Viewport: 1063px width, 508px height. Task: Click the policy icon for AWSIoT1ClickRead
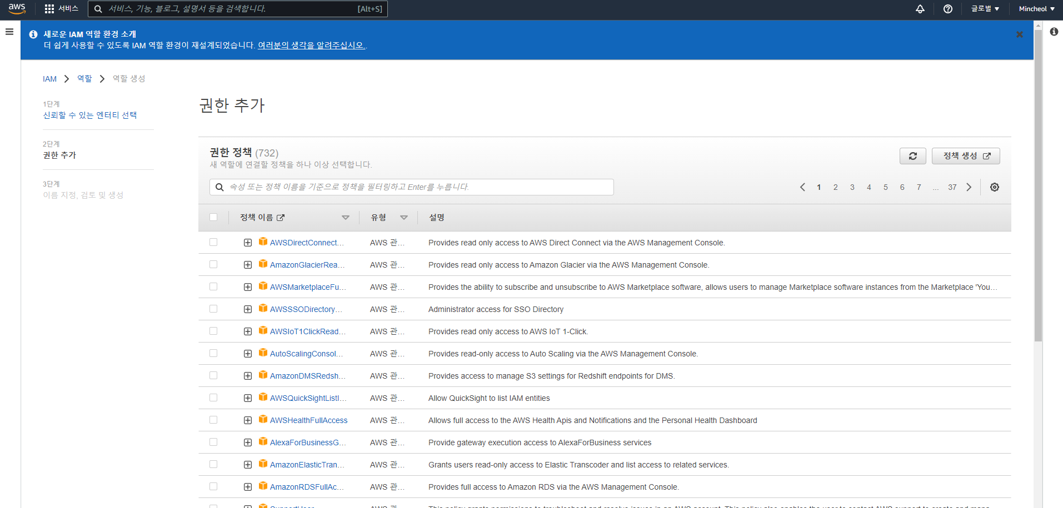(x=263, y=330)
